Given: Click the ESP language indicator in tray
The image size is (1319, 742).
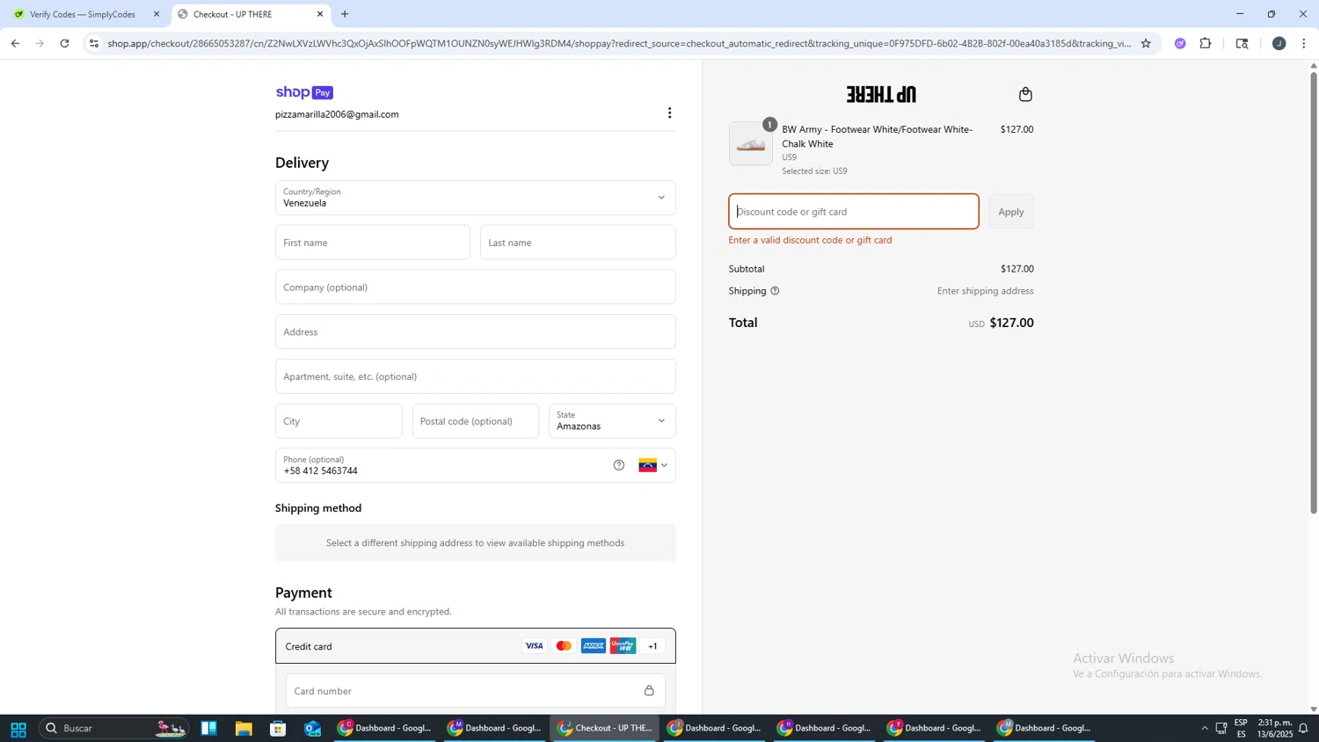Looking at the screenshot, I should click(x=1241, y=728).
